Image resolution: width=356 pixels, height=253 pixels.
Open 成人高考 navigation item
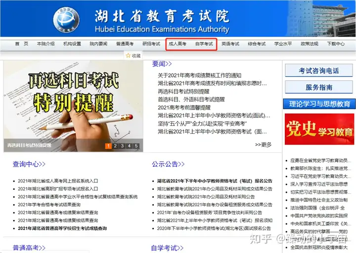pyautogui.click(x=178, y=44)
